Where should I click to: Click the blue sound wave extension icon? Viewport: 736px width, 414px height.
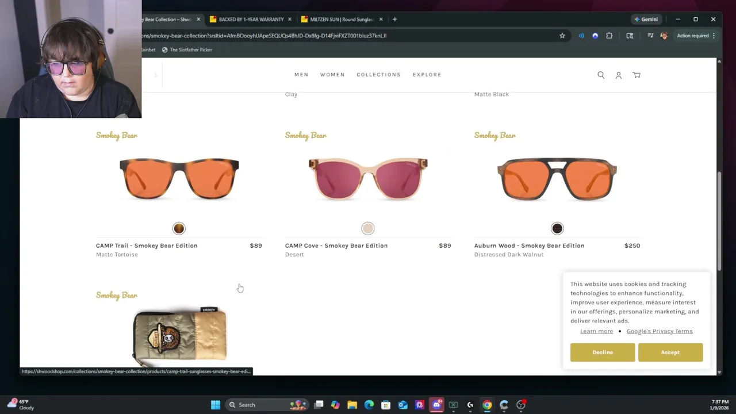(581, 36)
